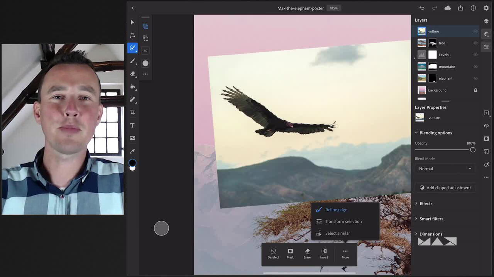Viewport: 494px width, 277px height.
Task: Open app settings gear
Action: [x=486, y=8]
